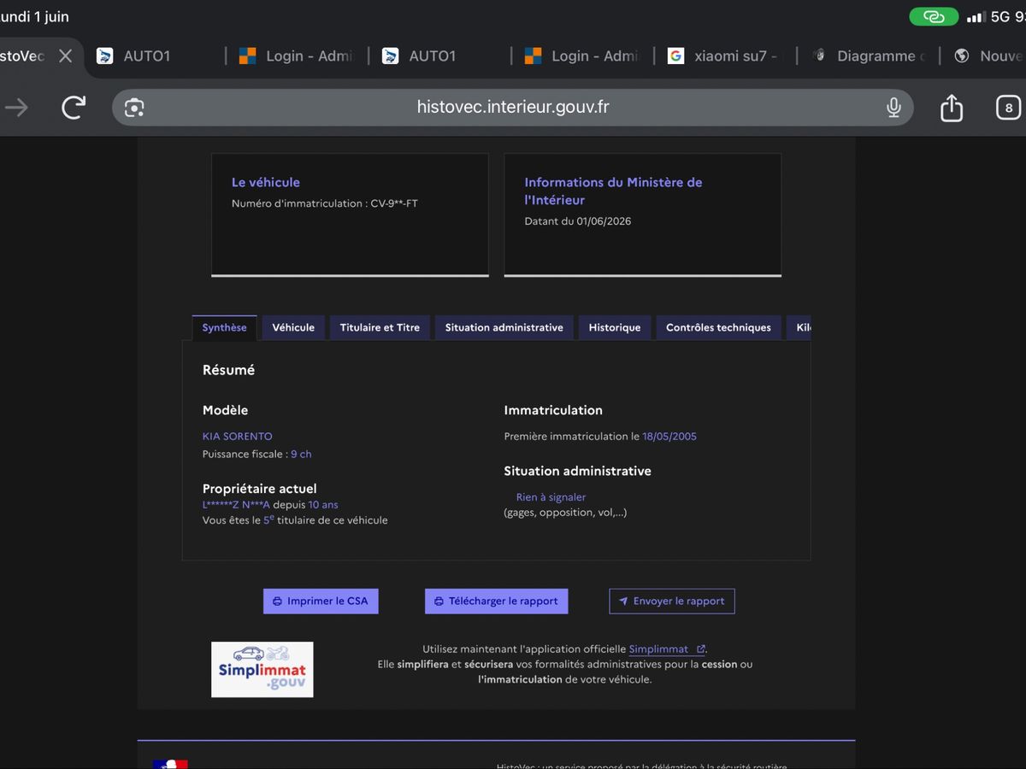
Task: Click the 18/05/2005 registration date
Action: pyautogui.click(x=669, y=437)
